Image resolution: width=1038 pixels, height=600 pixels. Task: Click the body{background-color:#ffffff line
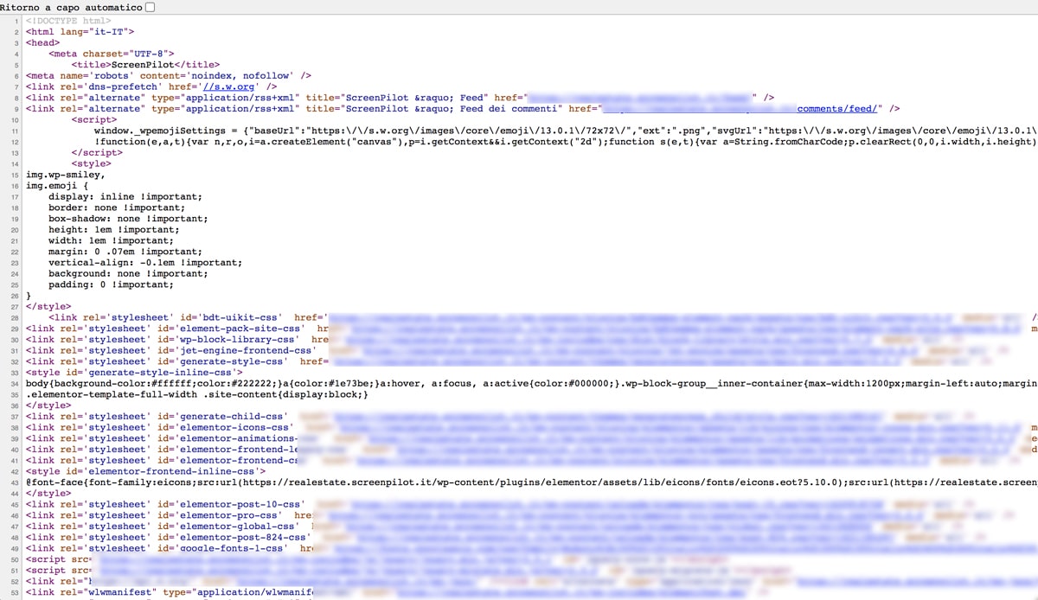532,383
